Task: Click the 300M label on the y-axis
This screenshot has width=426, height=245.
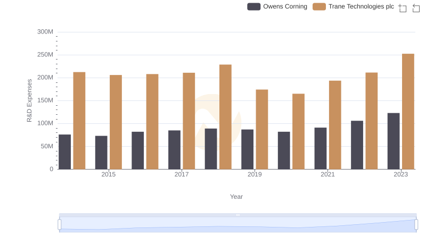Action: tap(45, 32)
